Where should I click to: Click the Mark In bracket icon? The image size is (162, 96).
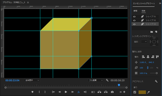tap(39, 92)
